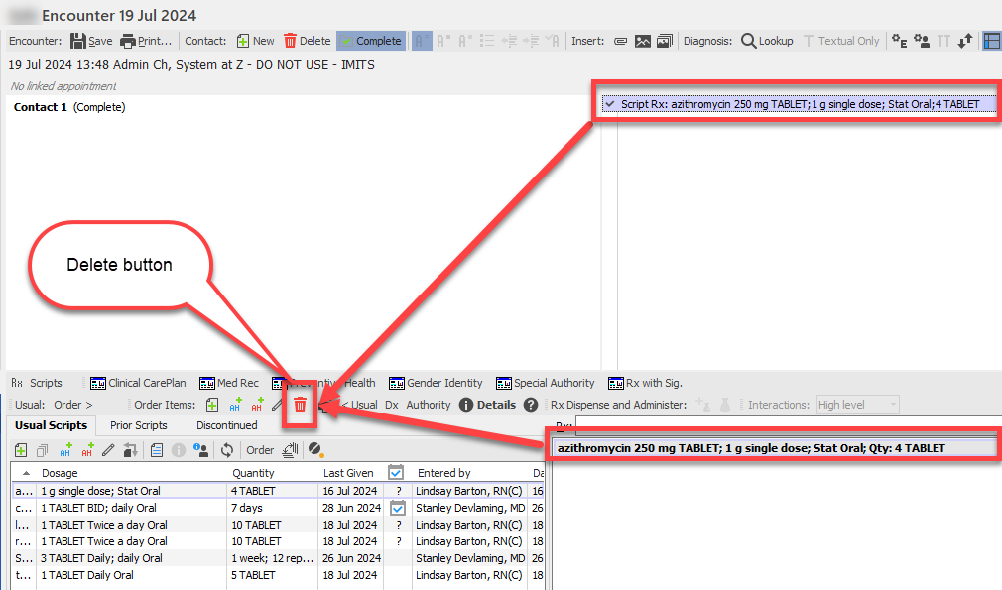Click the red Delete order item trash icon
The image size is (1002, 590).
pos(300,405)
